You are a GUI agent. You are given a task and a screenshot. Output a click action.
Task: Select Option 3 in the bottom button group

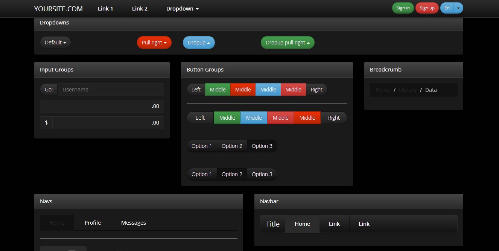coord(262,174)
